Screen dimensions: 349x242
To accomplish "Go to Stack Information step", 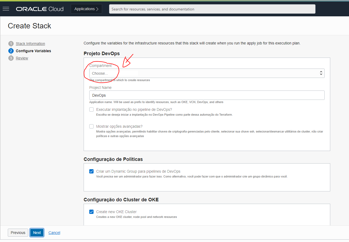I will [30, 44].
